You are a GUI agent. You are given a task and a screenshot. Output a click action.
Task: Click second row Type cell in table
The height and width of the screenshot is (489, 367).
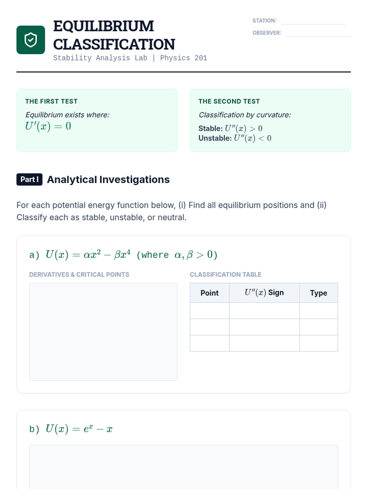tap(319, 327)
